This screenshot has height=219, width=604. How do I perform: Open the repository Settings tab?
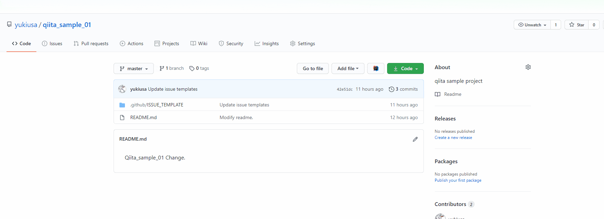[302, 43]
